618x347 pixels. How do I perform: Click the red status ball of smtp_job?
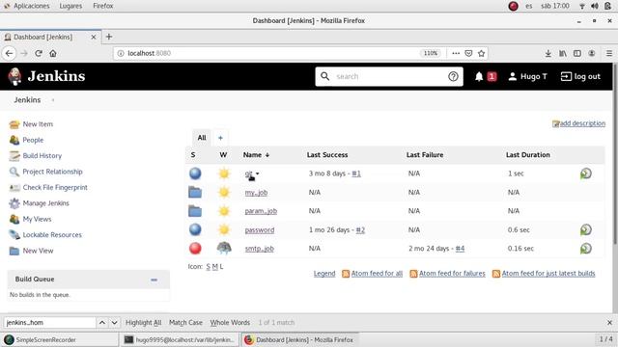195,249
